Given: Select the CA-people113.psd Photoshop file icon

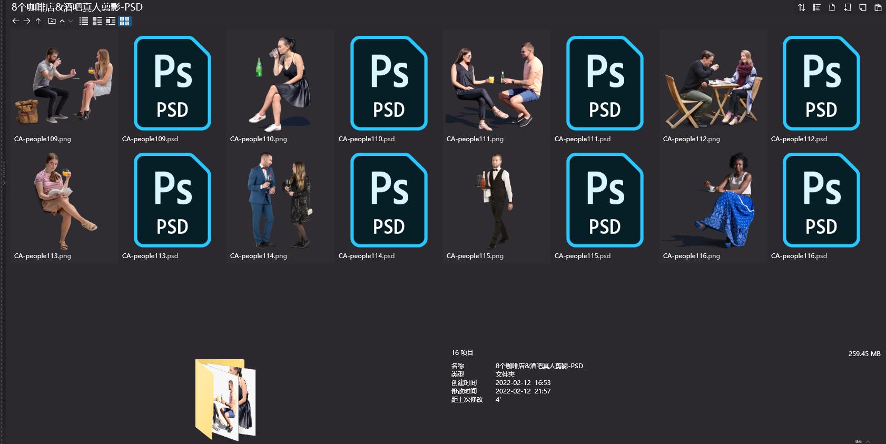Looking at the screenshot, I should [172, 200].
